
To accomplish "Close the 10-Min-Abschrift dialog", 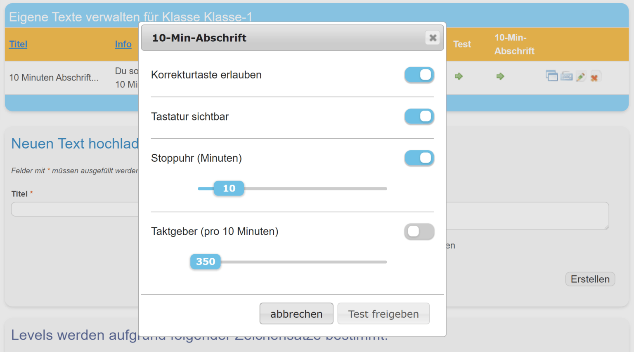I will coord(433,38).
